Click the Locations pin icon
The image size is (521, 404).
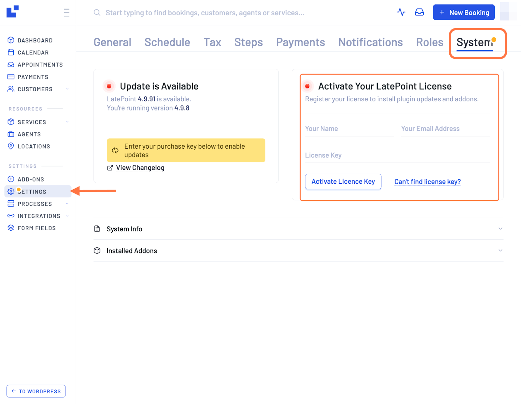tap(11, 146)
